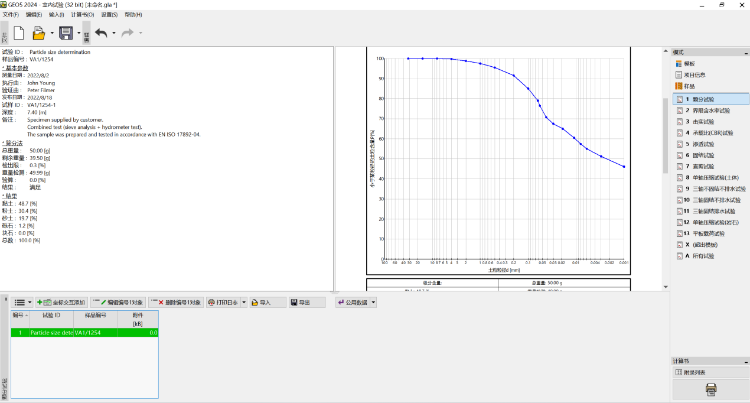
Task: Open the 附录列表 appendix list
Action: point(711,372)
